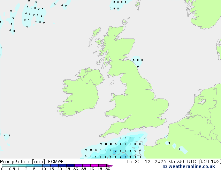Click the 45–50 mm legend color swatch
This screenshot has width=221, height=170.
pos(102,165)
